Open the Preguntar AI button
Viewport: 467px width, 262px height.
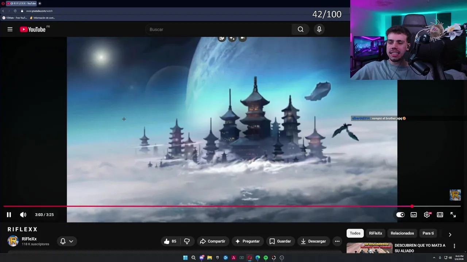pos(248,241)
